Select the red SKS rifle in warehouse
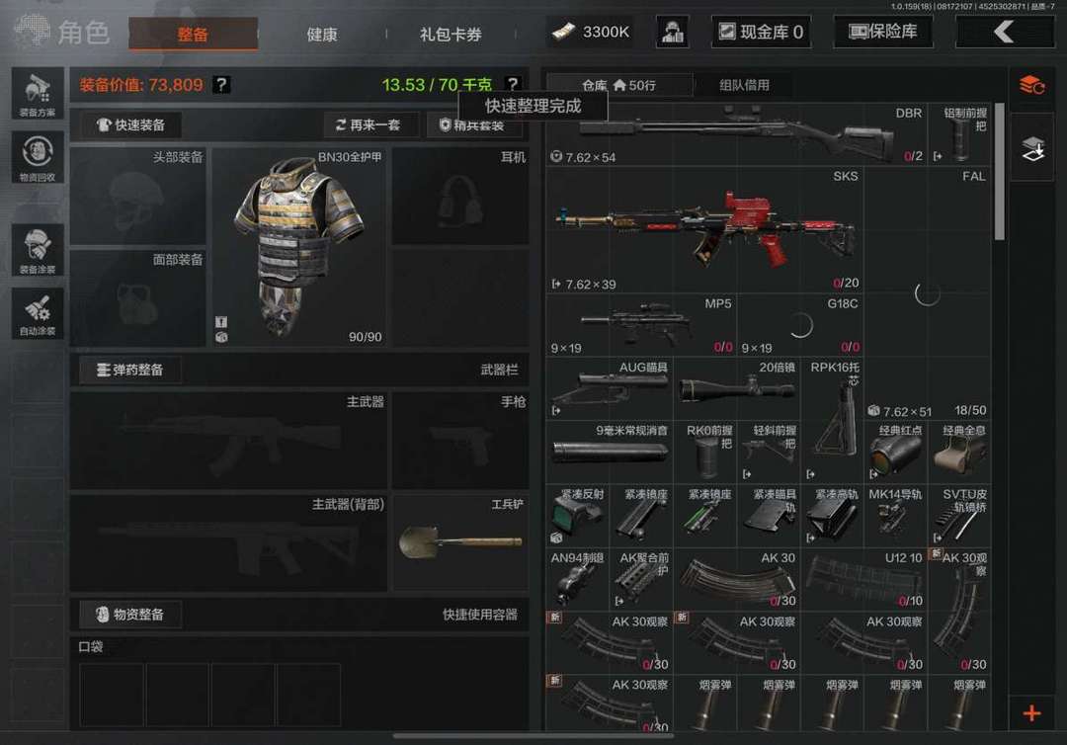1067x745 pixels. 704,230
